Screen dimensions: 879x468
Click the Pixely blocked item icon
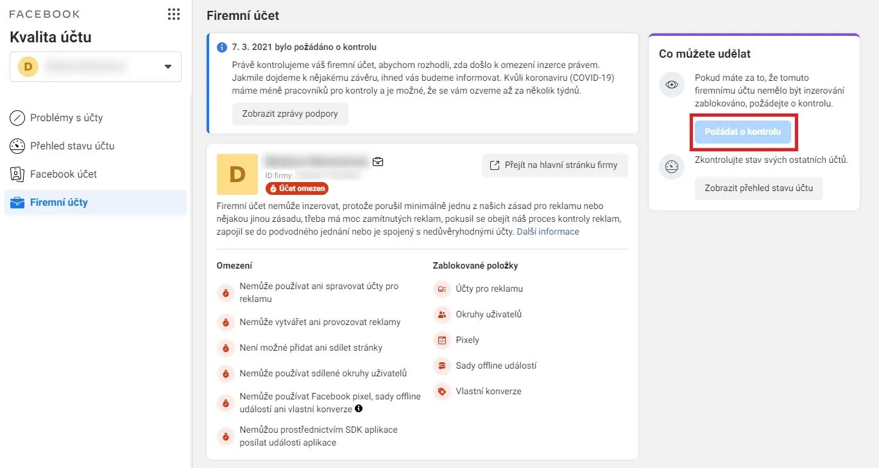coord(441,340)
